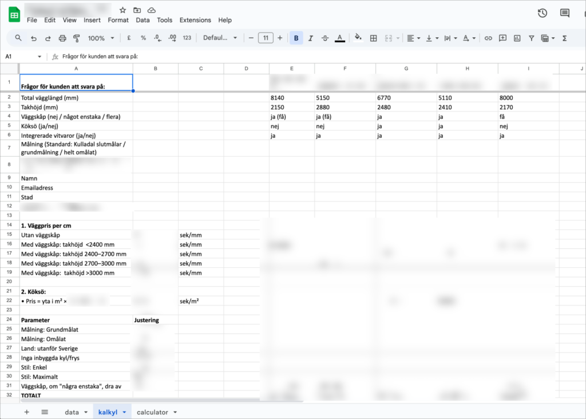Image resolution: width=586 pixels, height=419 pixels.
Task: Toggle bold formatting
Action: 296,38
